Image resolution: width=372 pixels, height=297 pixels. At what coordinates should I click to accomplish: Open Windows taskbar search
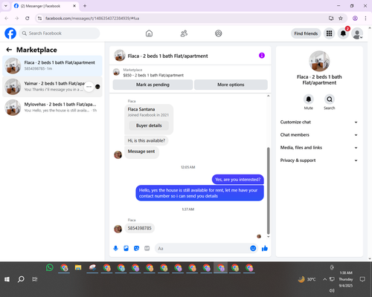point(21,279)
